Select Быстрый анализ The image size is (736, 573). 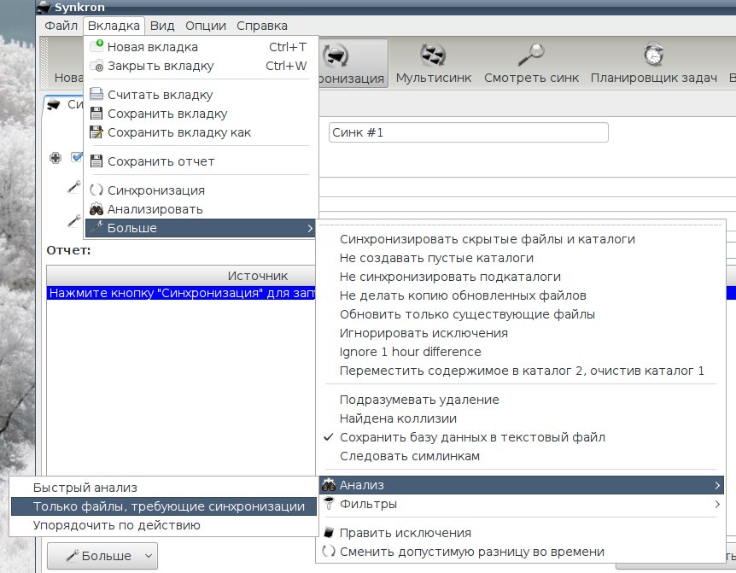pos(164,488)
